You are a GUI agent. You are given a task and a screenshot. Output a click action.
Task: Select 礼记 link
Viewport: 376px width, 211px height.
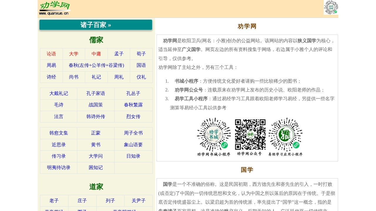click(96, 77)
